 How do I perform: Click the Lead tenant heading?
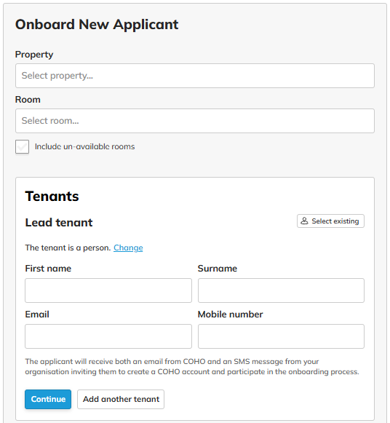click(59, 223)
